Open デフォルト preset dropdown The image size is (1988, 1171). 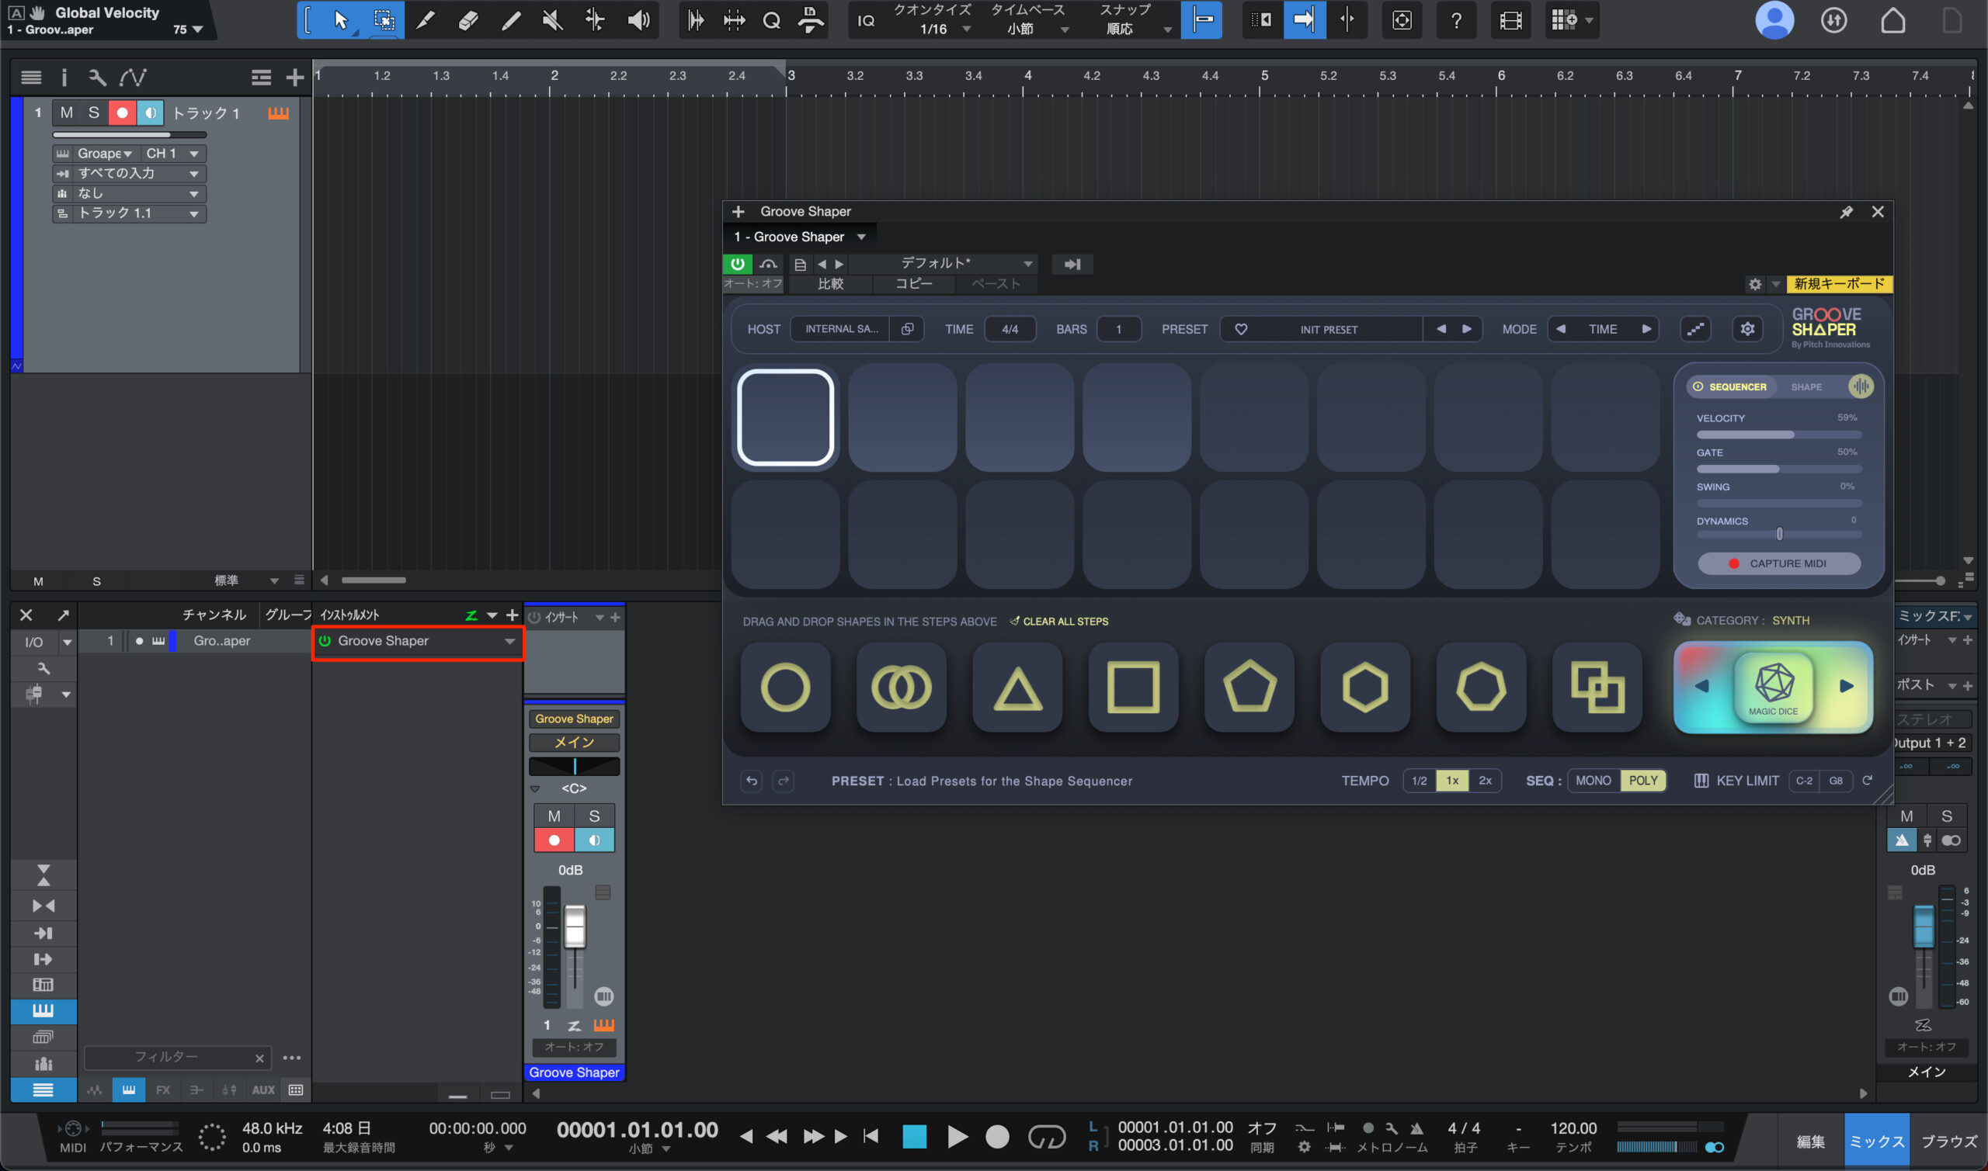[944, 264]
